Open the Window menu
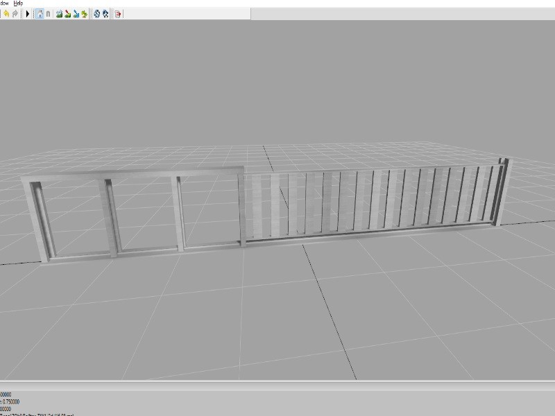 click(4, 3)
